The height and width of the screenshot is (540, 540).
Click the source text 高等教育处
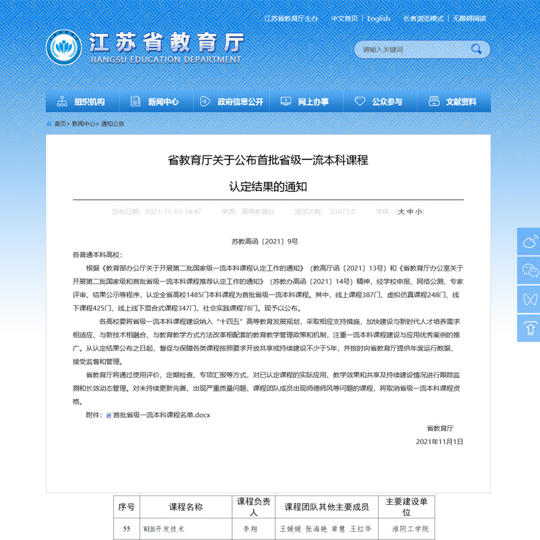tap(258, 212)
